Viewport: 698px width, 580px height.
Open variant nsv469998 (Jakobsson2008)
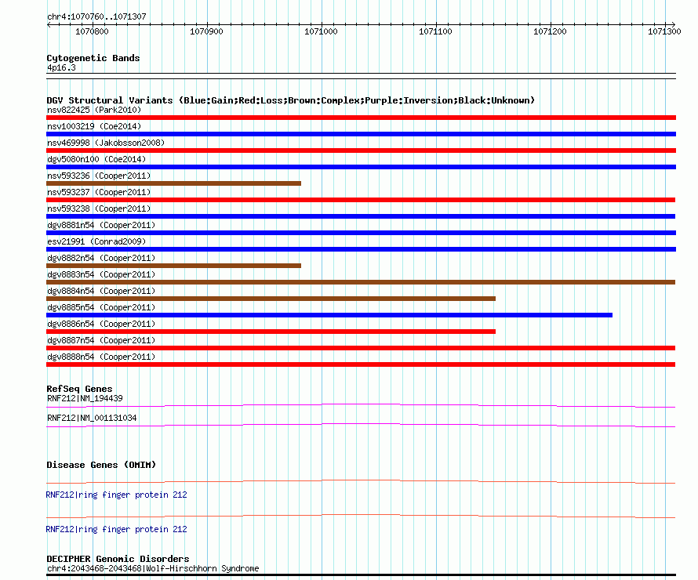click(106, 143)
